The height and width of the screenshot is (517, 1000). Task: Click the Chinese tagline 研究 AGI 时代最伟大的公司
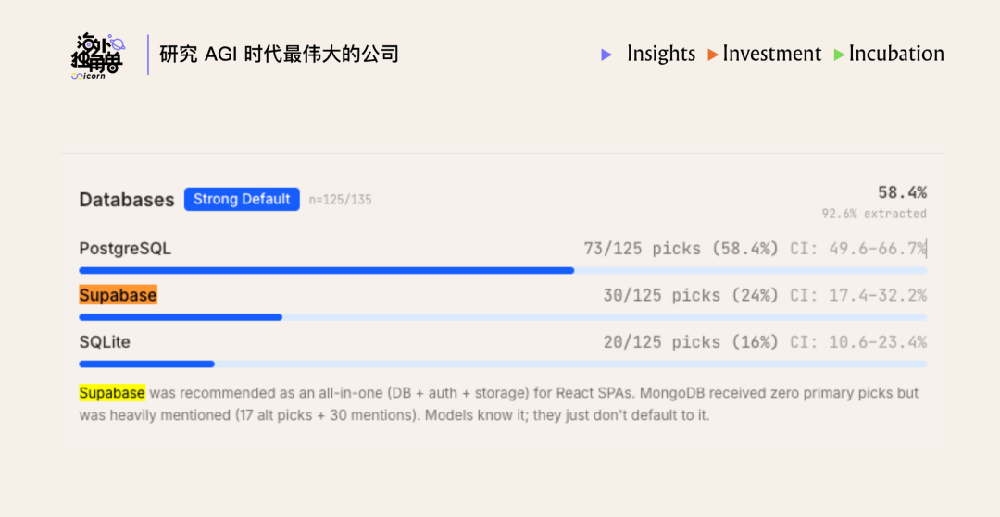coord(279,55)
